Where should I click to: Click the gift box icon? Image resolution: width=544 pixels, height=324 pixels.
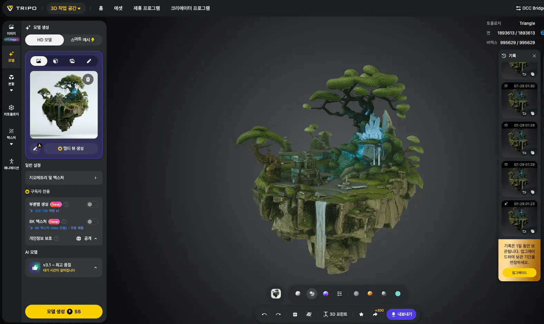point(295,314)
